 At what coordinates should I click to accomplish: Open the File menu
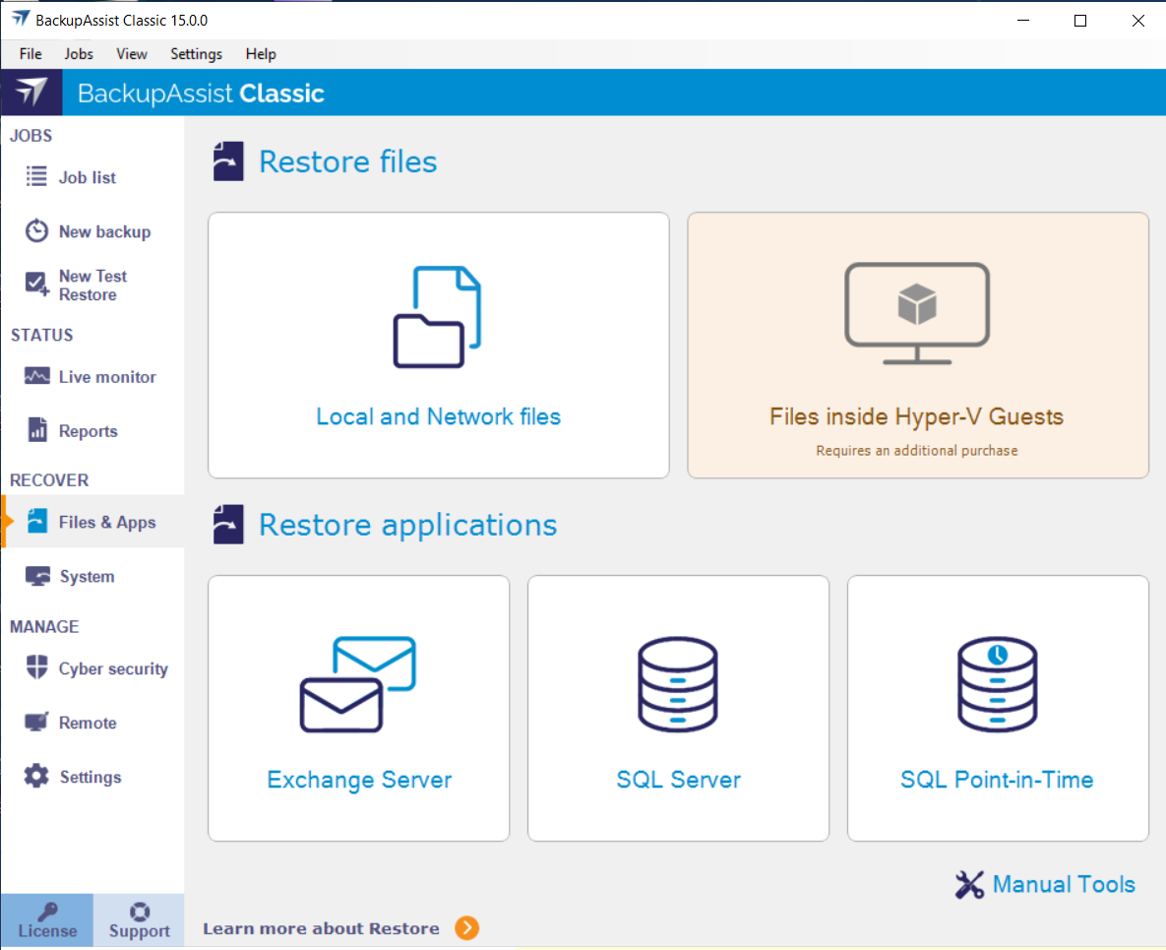click(x=31, y=54)
